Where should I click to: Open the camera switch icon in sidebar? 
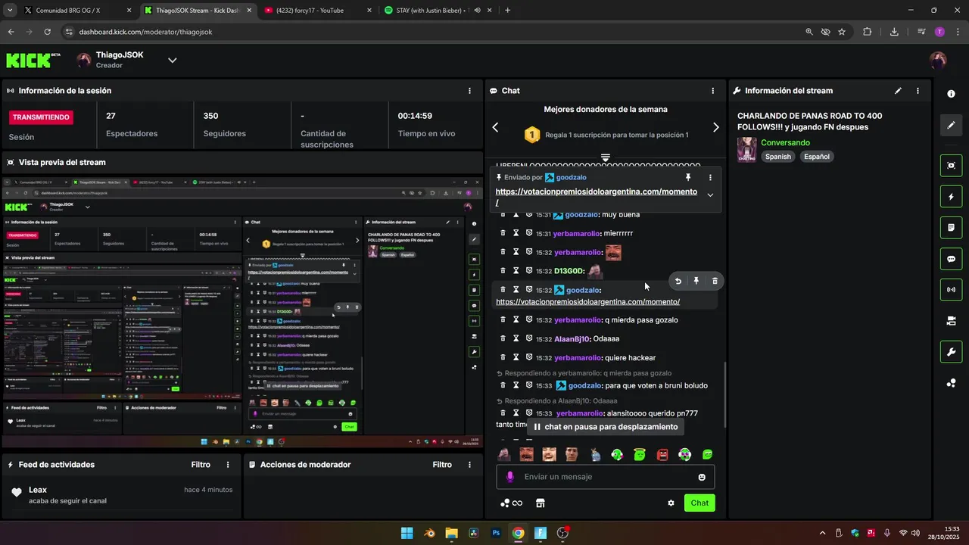[951, 321]
